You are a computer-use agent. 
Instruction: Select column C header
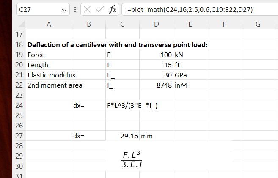(x=122, y=25)
